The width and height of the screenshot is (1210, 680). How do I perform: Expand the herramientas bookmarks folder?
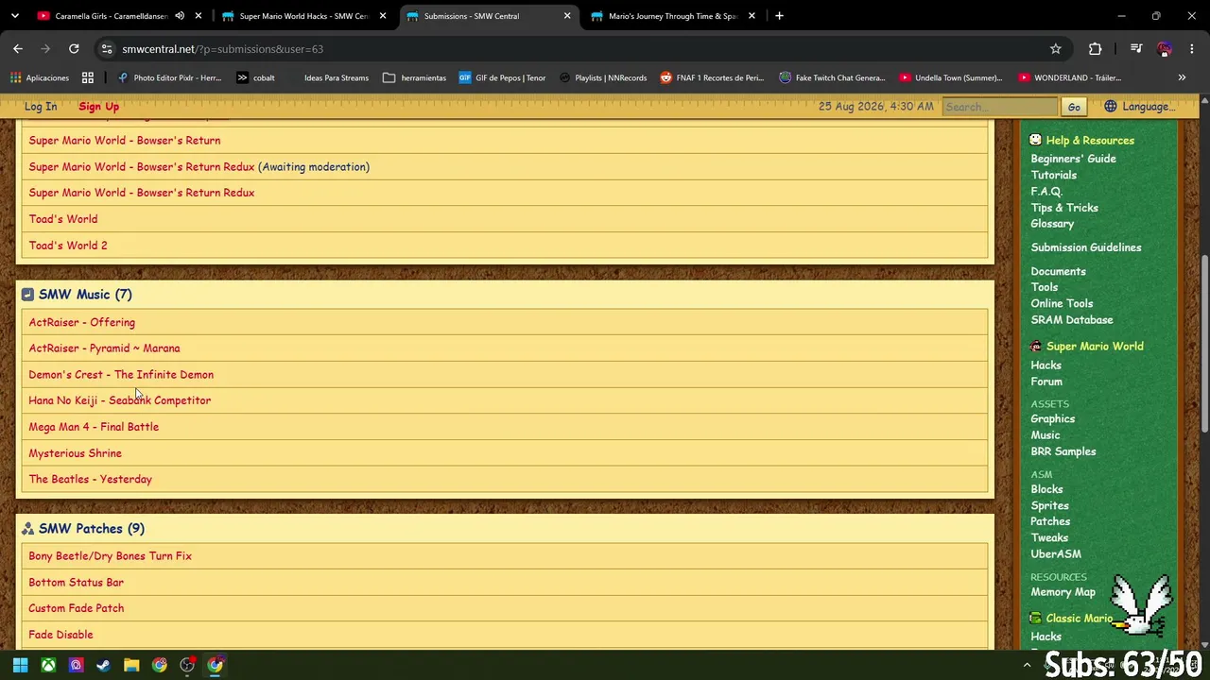click(414, 77)
